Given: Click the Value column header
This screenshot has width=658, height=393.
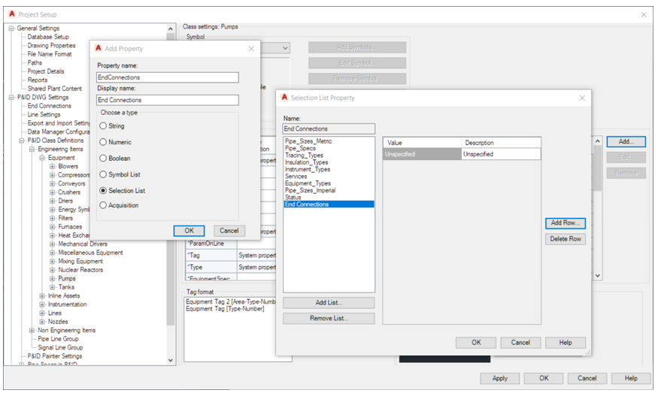Looking at the screenshot, I should 422,143.
